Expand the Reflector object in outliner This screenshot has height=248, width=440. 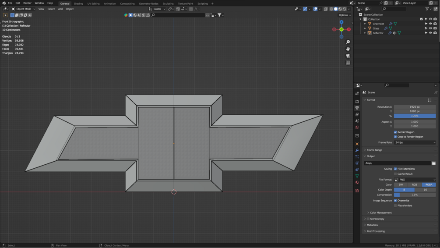point(365,33)
